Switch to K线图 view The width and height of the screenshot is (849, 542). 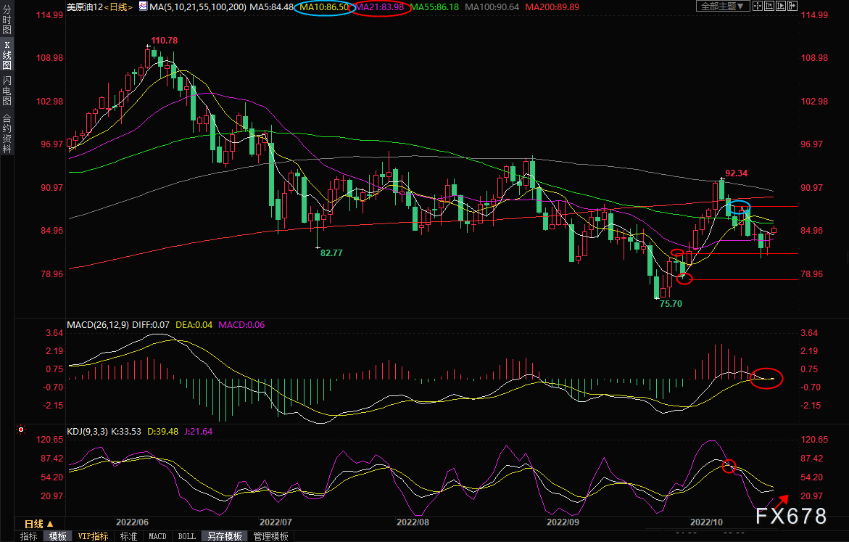coord(7,54)
